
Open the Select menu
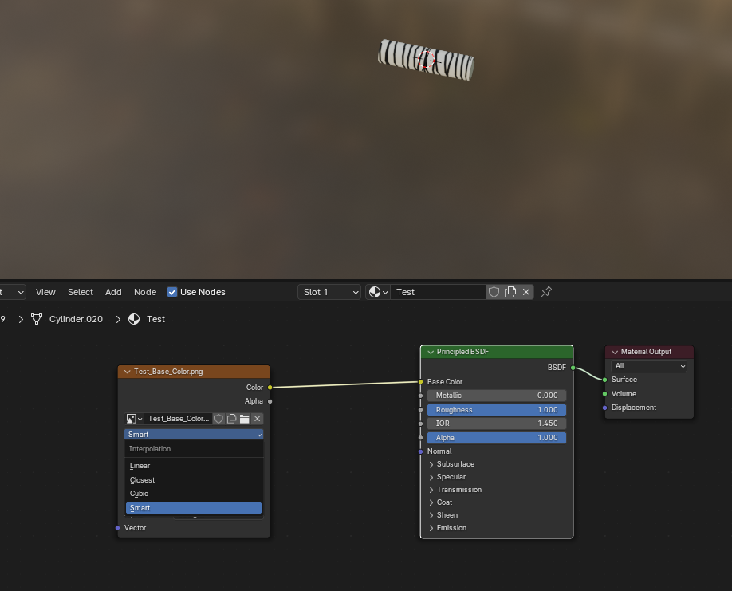[x=81, y=292]
